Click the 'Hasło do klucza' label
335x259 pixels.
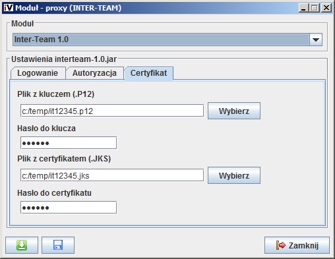click(46, 129)
